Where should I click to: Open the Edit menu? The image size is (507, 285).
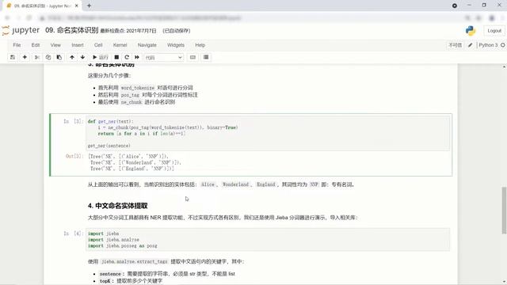coord(36,45)
